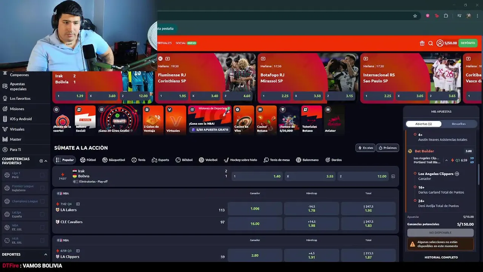Toggle the En vivo filter

[x=365, y=148]
